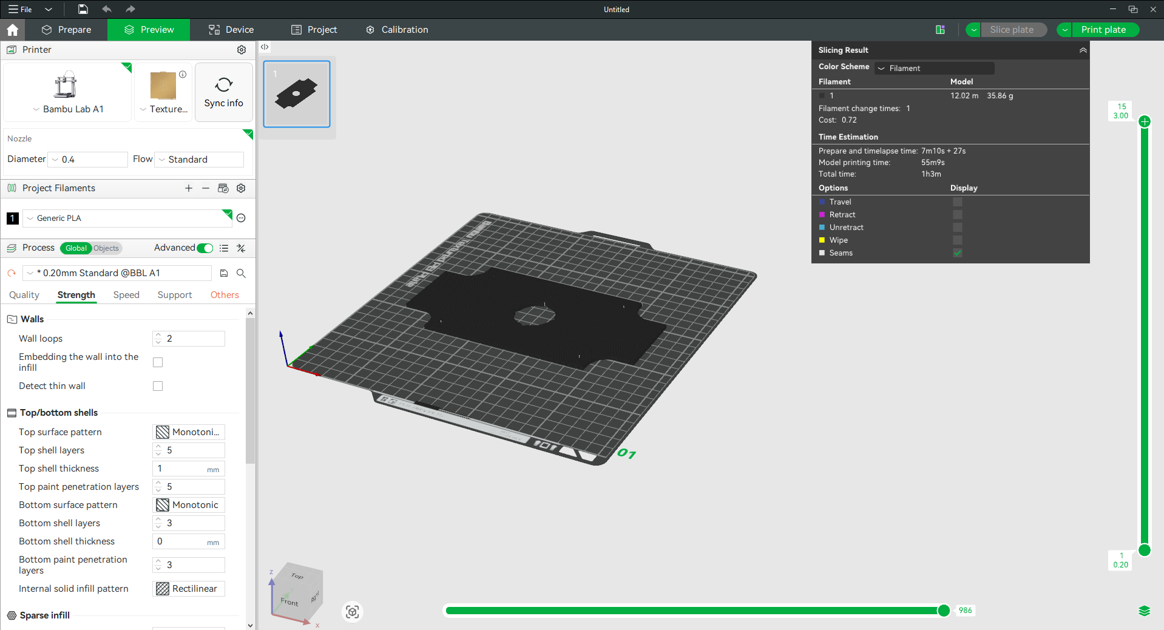Open the 0.20mm Standard preset dropdown
1164x630 pixels.
(x=117, y=273)
